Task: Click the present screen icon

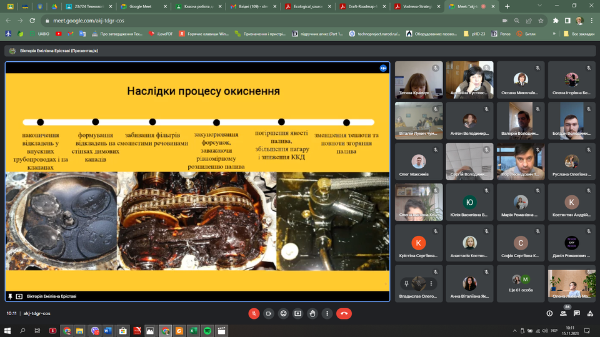Action: click(297, 313)
